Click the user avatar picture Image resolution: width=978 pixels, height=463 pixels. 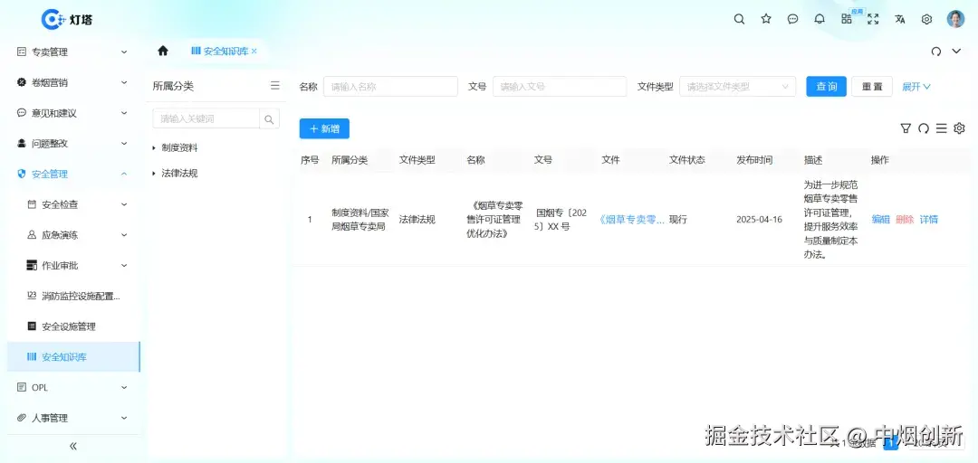955,19
